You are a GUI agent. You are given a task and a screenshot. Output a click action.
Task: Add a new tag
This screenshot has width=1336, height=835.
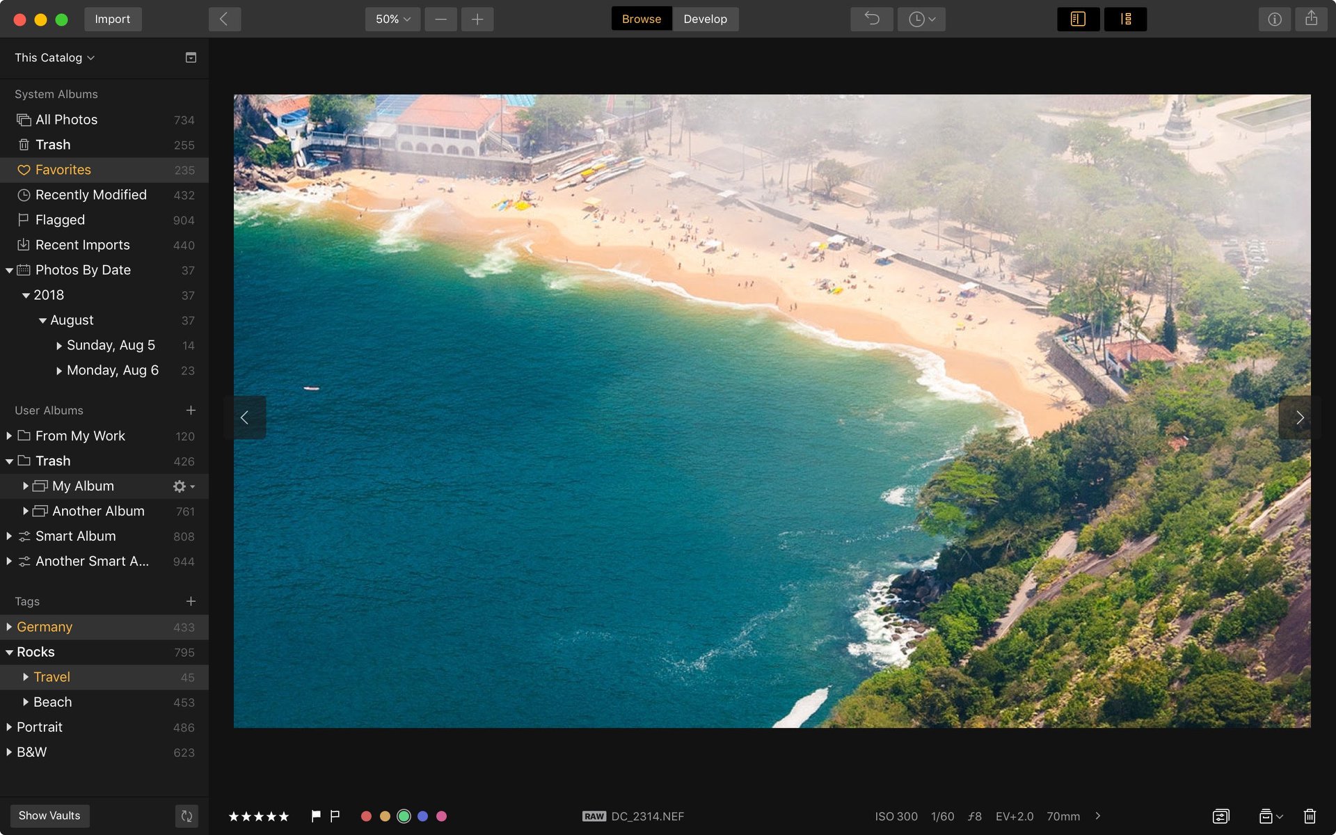(191, 601)
